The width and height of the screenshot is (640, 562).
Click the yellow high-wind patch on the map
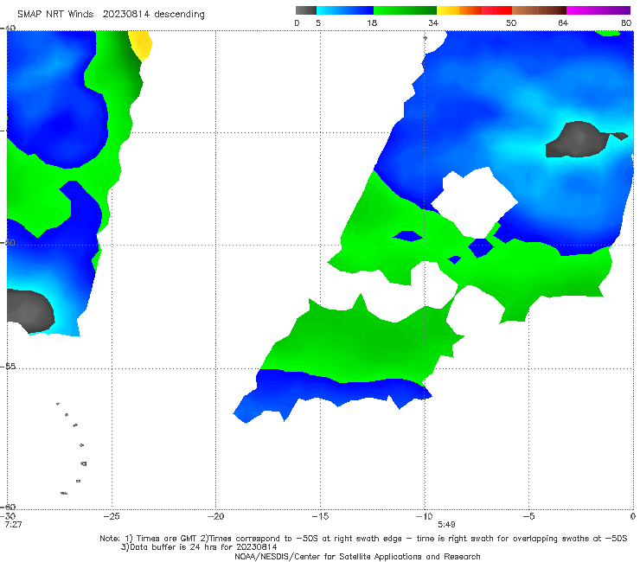coord(141,45)
